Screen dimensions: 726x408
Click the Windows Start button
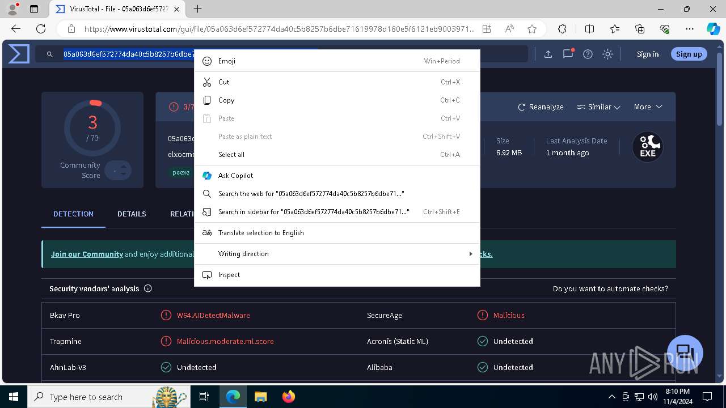(x=14, y=397)
